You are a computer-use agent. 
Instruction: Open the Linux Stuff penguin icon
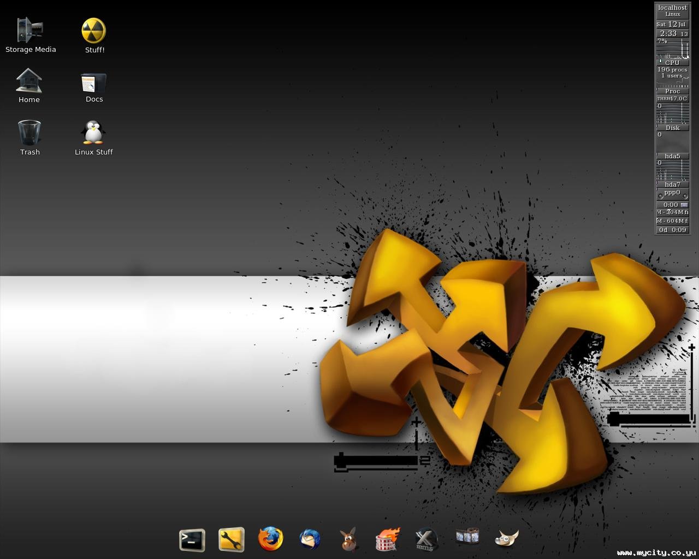point(93,133)
